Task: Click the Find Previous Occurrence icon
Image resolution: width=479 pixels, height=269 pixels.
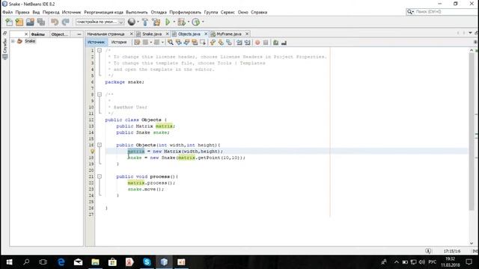Action: (178, 43)
